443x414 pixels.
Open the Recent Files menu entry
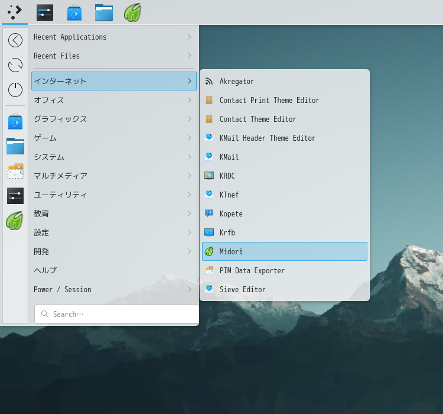[x=114, y=56]
